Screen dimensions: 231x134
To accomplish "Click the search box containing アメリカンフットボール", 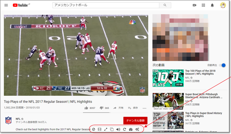I will click(x=106, y=5).
